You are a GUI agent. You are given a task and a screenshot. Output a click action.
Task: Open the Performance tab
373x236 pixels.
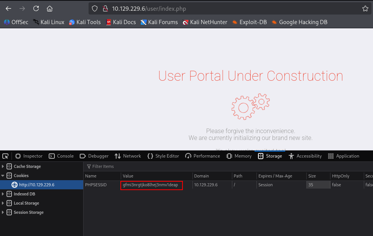pyautogui.click(x=202, y=156)
